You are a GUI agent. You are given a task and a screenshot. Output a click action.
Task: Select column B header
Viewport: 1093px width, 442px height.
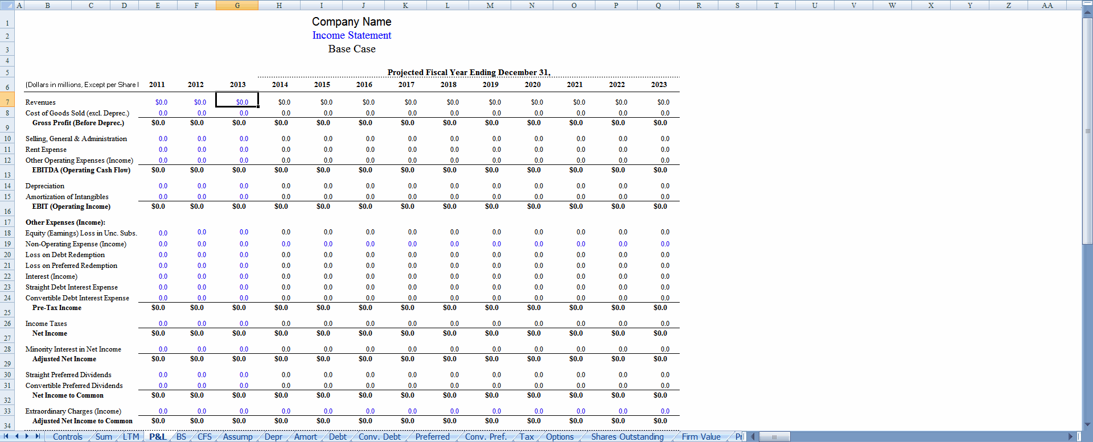47,5
